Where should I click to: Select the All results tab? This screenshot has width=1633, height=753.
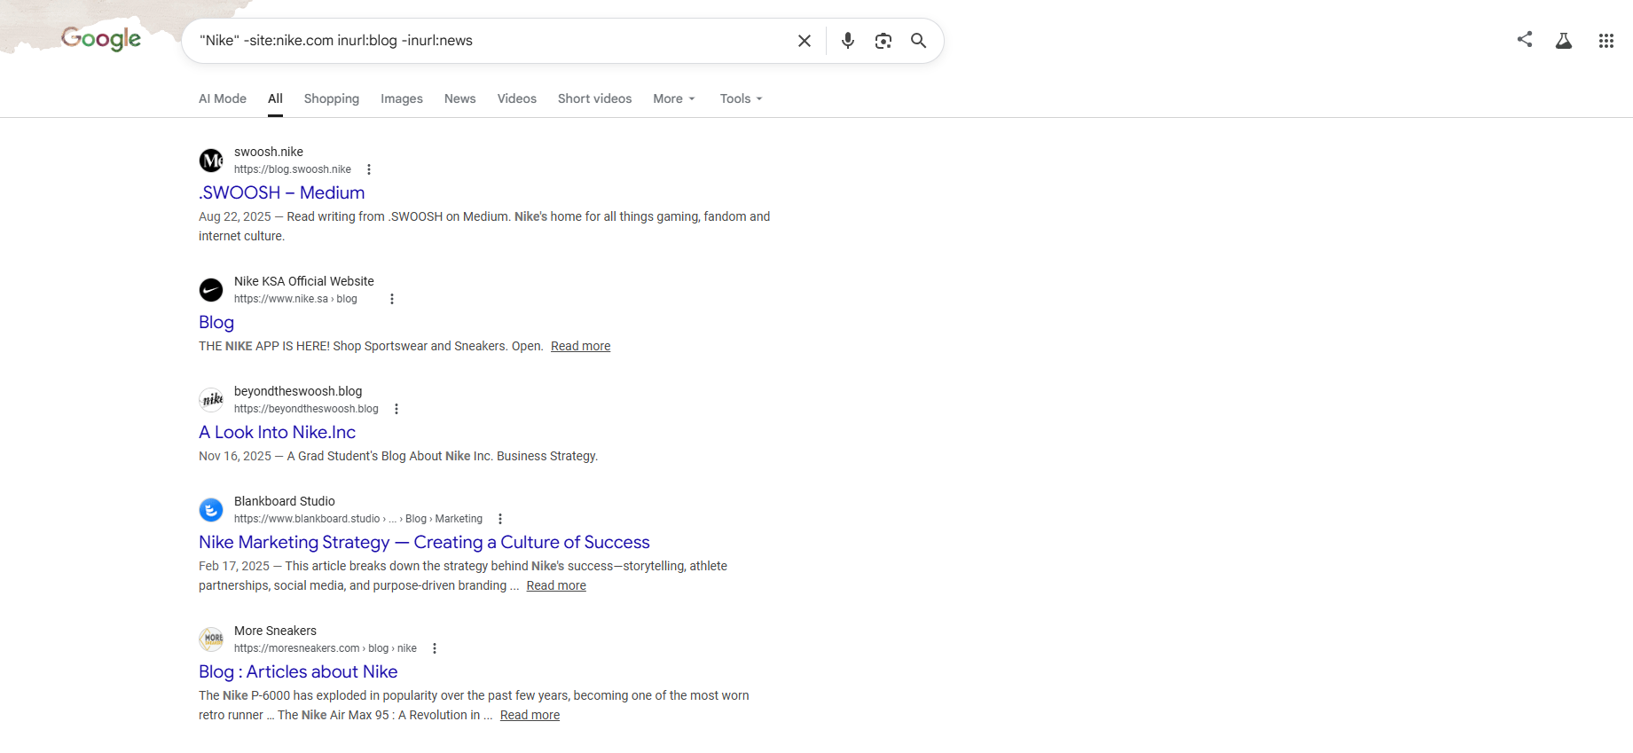click(x=276, y=98)
